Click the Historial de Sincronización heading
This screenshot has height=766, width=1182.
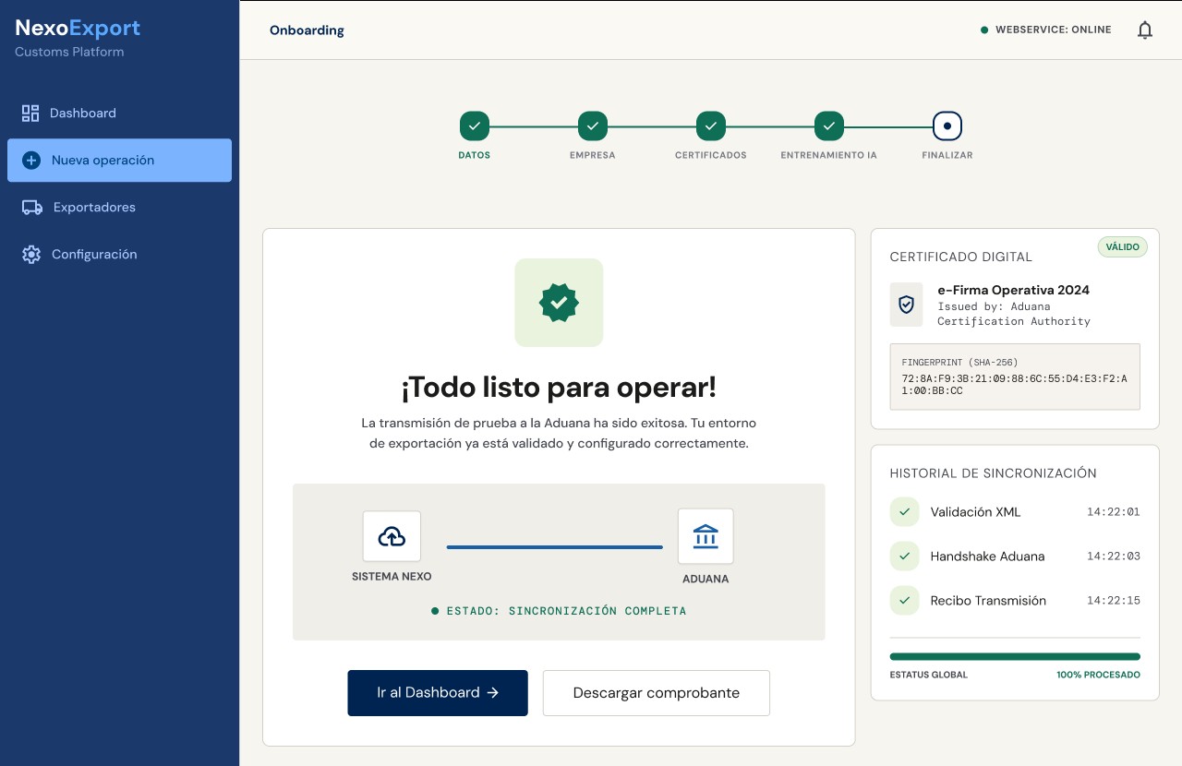point(994,473)
